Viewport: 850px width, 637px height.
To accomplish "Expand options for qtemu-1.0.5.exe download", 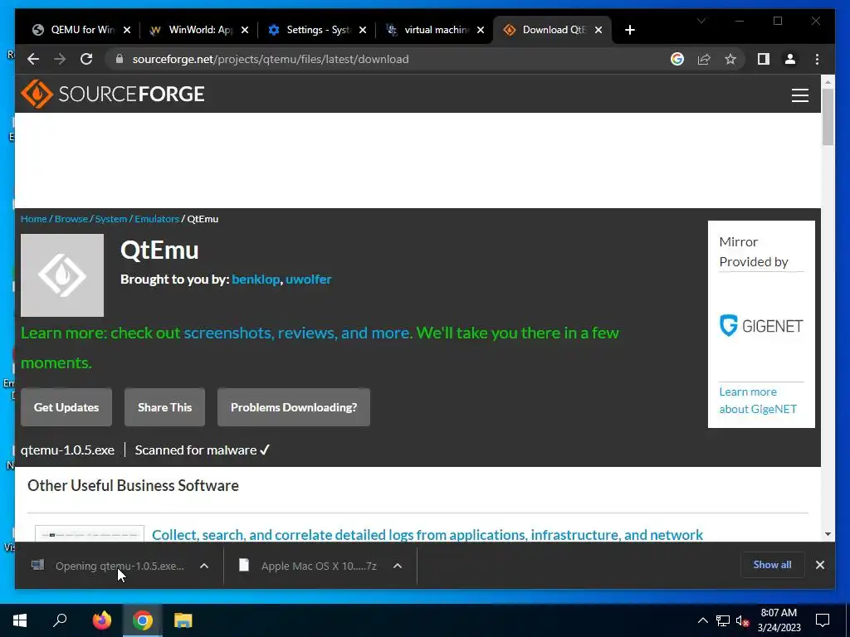I will tap(204, 566).
